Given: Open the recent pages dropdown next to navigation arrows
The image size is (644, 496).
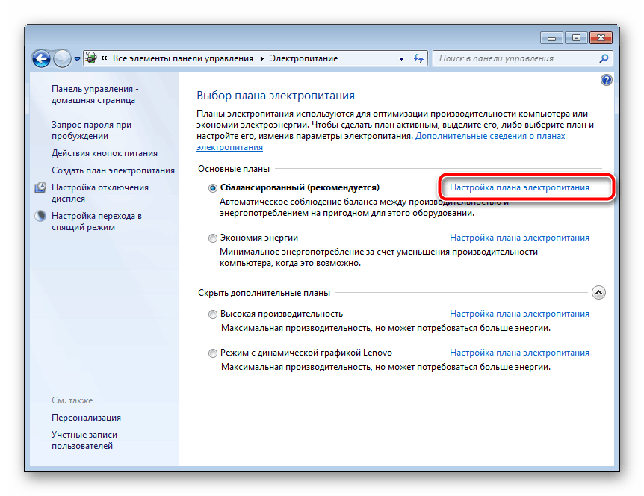Looking at the screenshot, I should pyautogui.click(x=77, y=57).
